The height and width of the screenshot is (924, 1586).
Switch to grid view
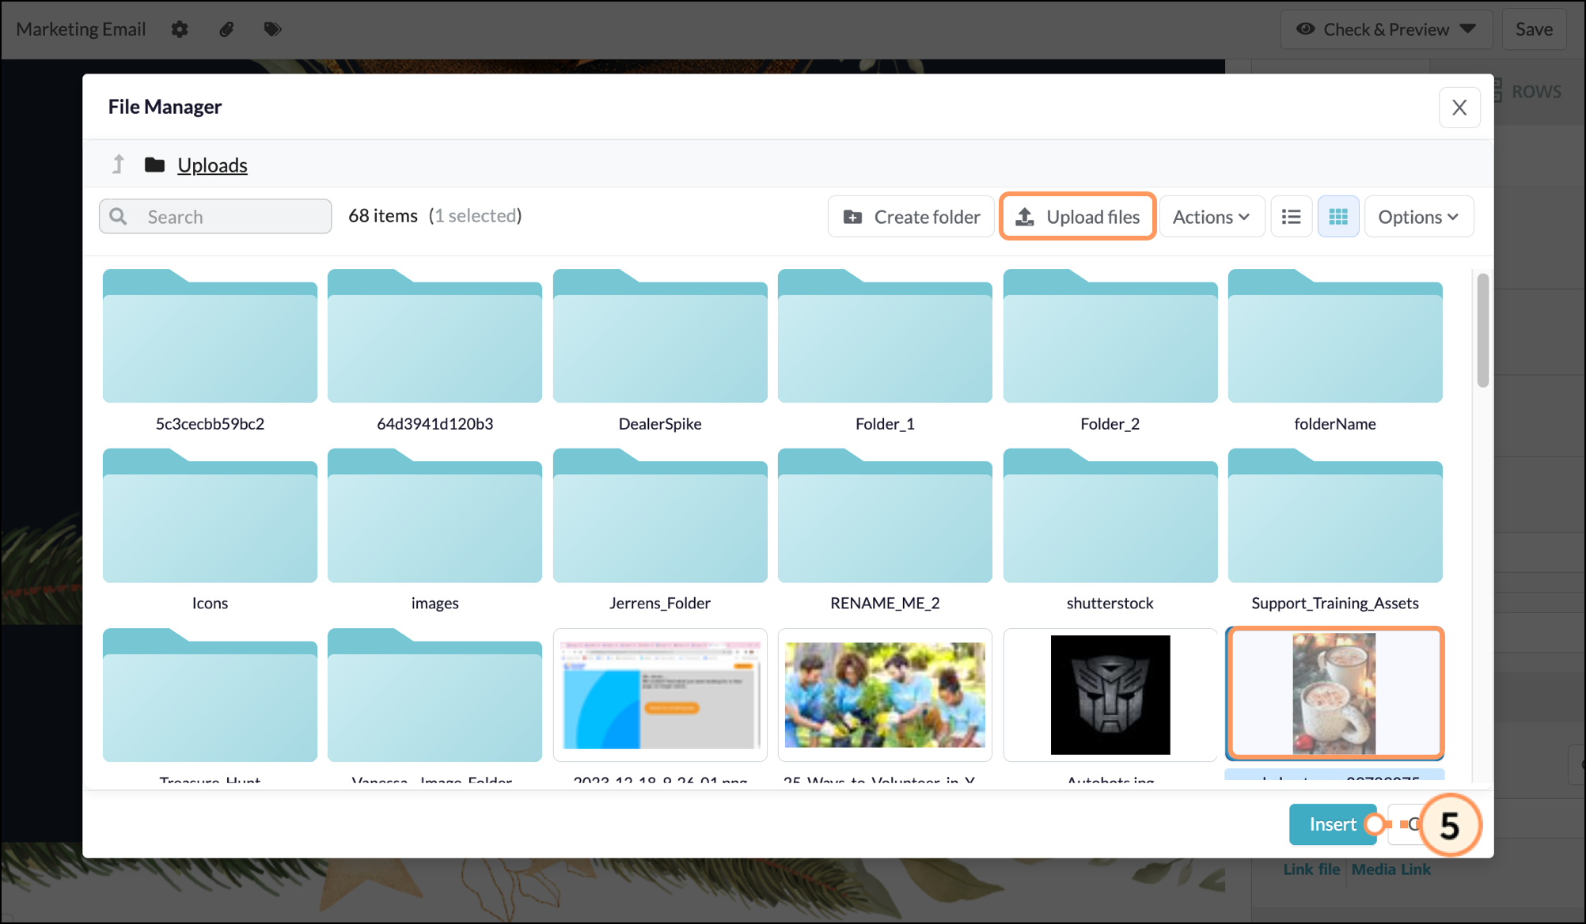(x=1338, y=217)
